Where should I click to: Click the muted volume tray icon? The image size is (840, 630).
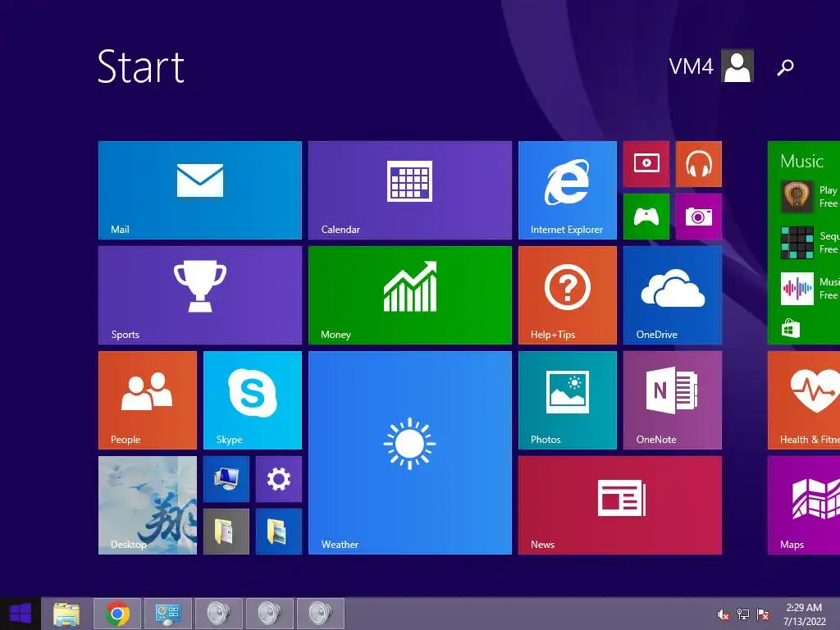[x=724, y=614]
